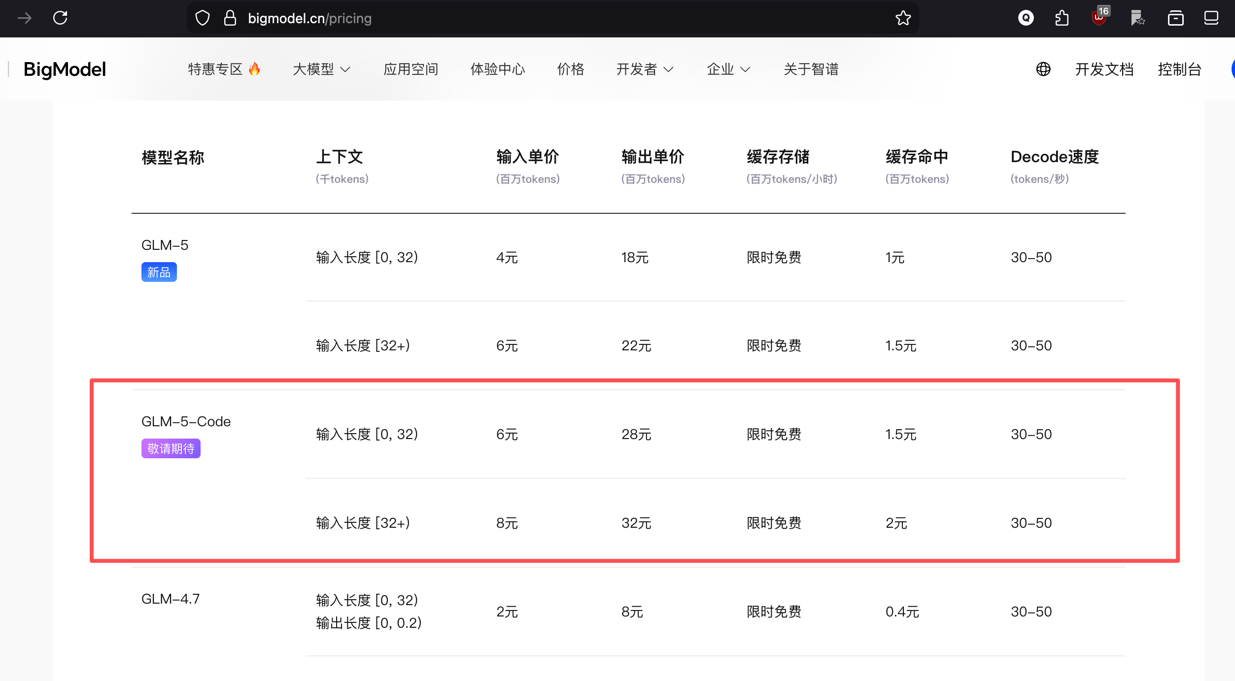Open the container box toolbar icon

click(x=1175, y=18)
